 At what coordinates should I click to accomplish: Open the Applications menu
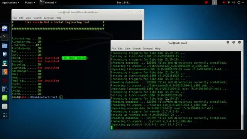coord(10,3)
